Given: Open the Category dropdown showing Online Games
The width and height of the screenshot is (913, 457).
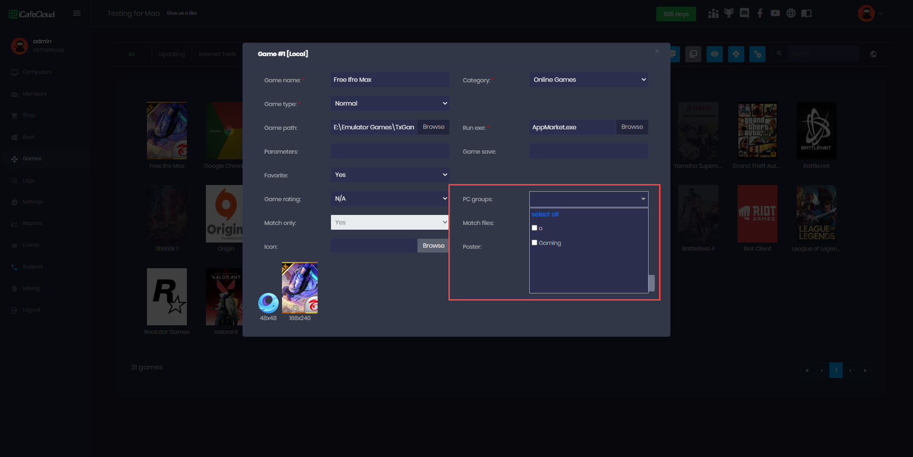Looking at the screenshot, I should tap(589, 80).
